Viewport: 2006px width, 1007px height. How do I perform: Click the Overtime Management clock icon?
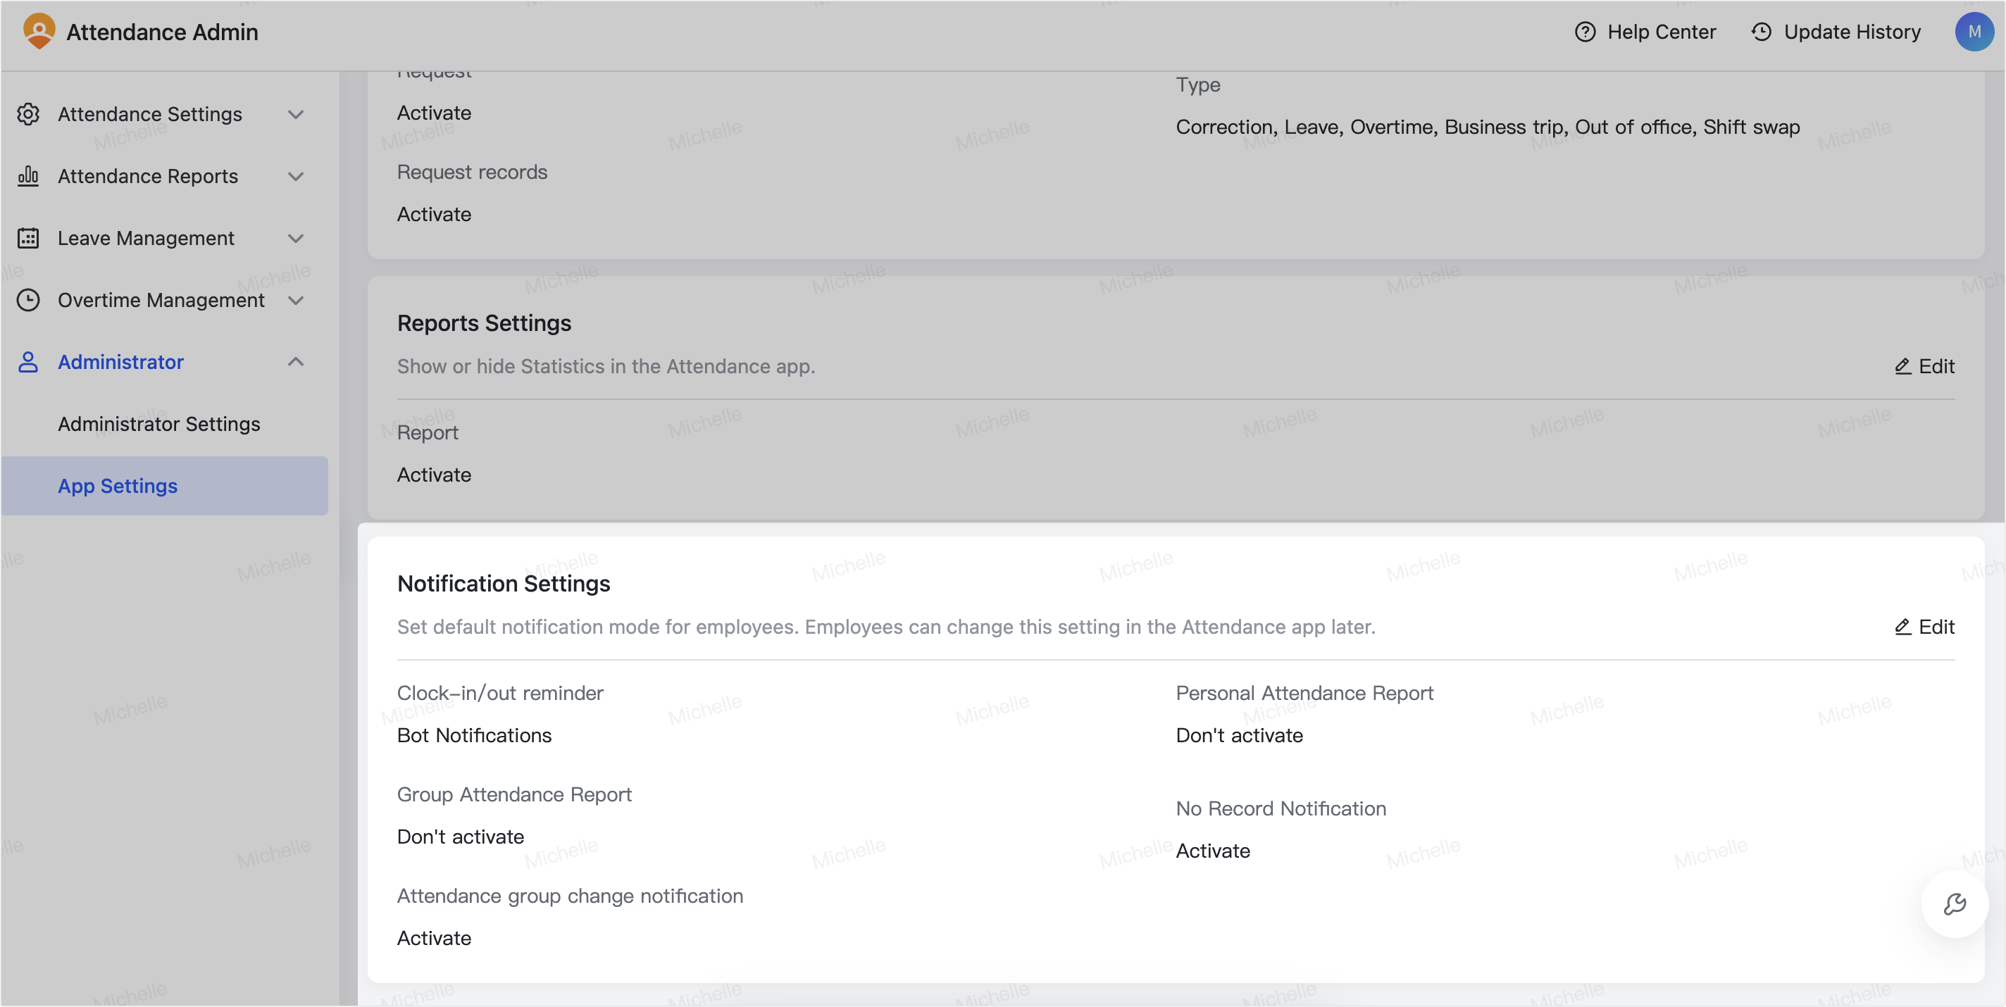coord(29,300)
